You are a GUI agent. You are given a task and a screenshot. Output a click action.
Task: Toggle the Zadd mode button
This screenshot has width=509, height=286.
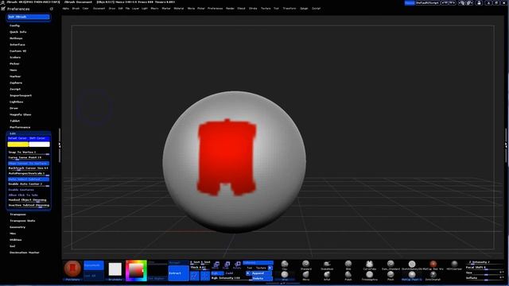pyautogui.click(x=230, y=273)
